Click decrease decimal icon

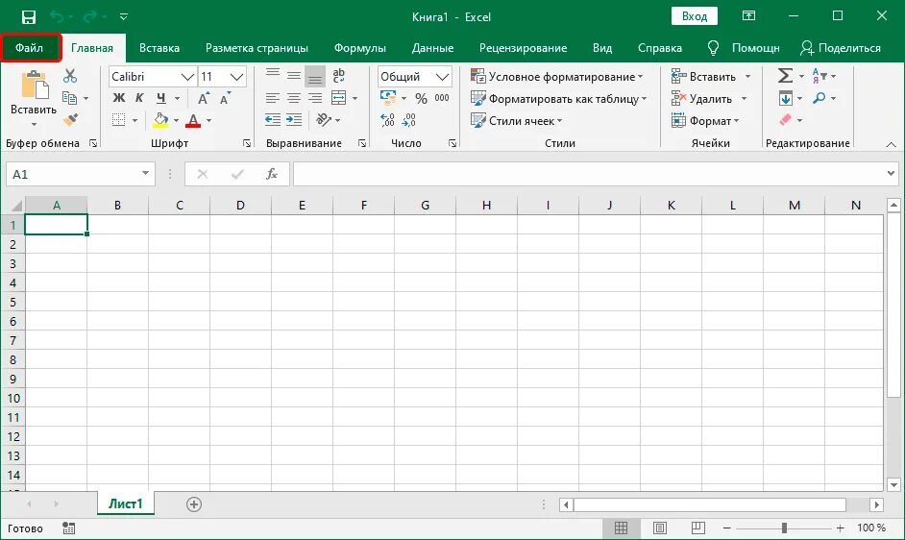[x=408, y=120]
